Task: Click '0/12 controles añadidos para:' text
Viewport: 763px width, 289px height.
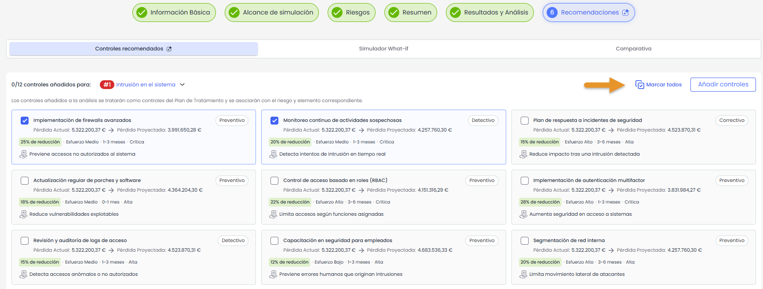Action: pos(51,85)
